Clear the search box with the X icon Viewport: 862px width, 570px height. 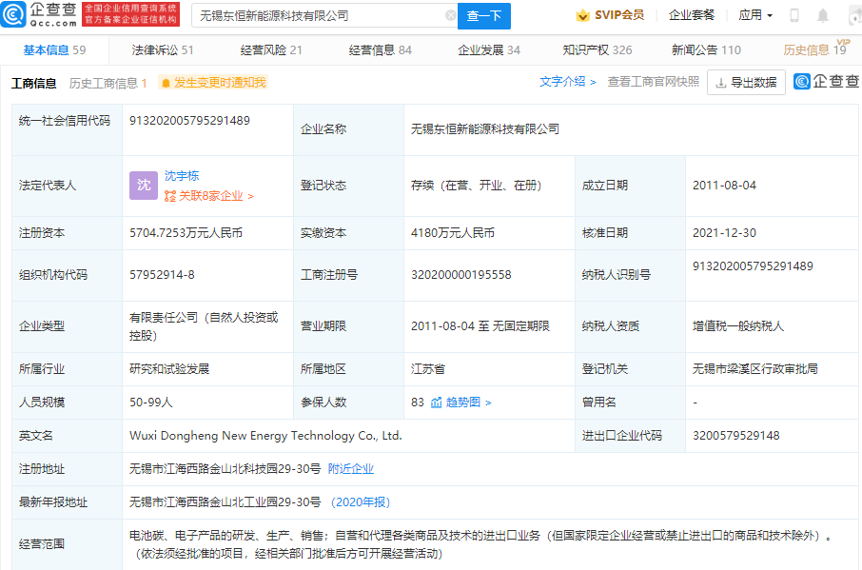click(x=450, y=15)
